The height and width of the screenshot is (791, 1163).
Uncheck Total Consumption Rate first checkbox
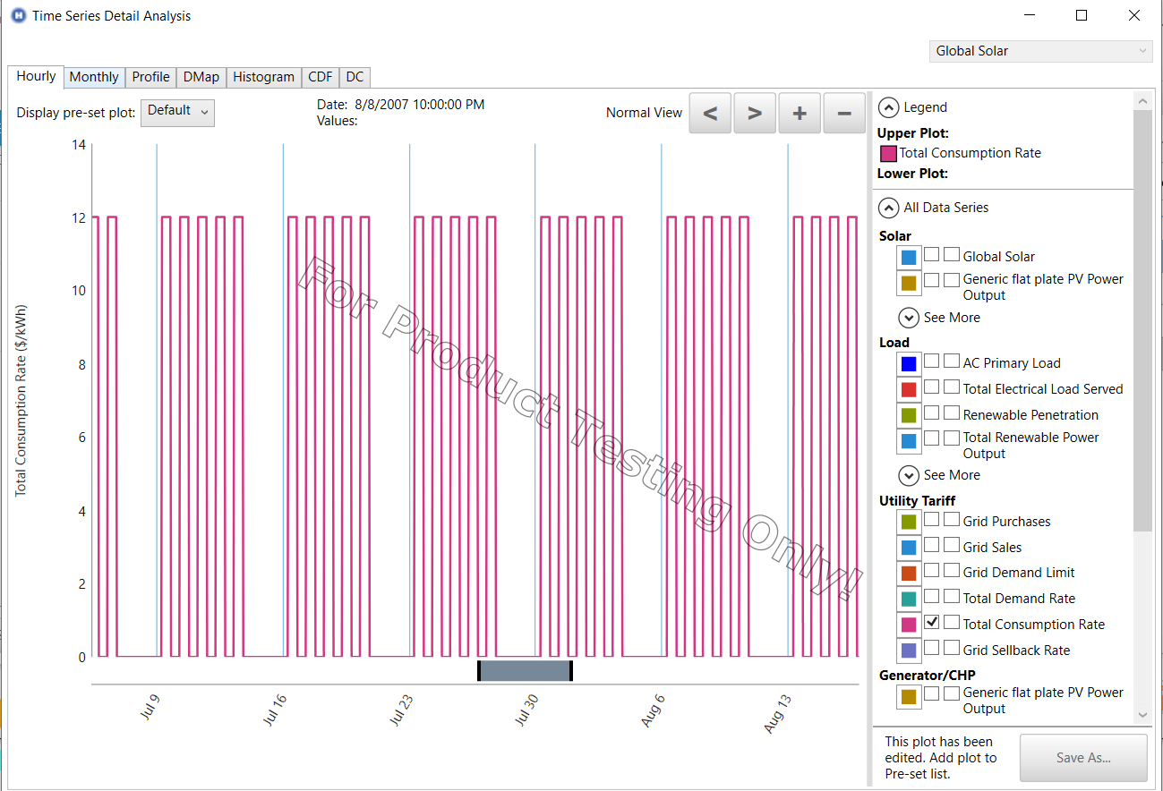[x=932, y=623]
